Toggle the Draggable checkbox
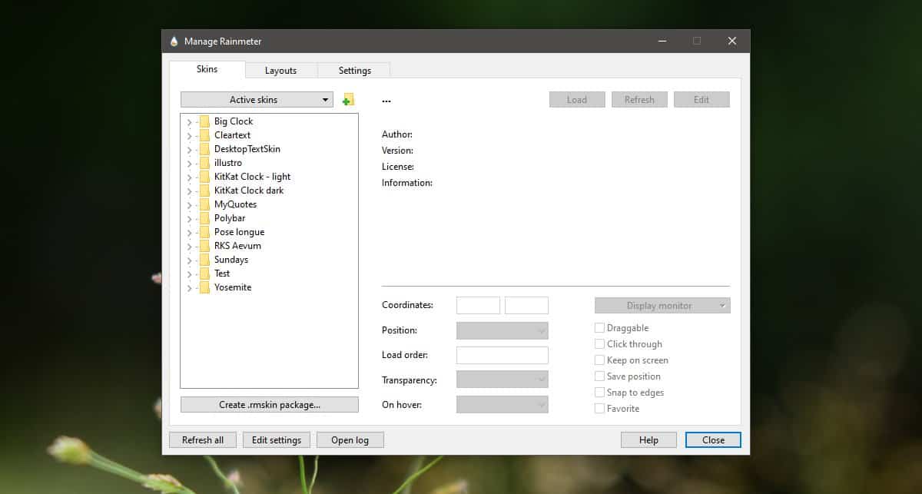This screenshot has height=494, width=922. (x=600, y=328)
